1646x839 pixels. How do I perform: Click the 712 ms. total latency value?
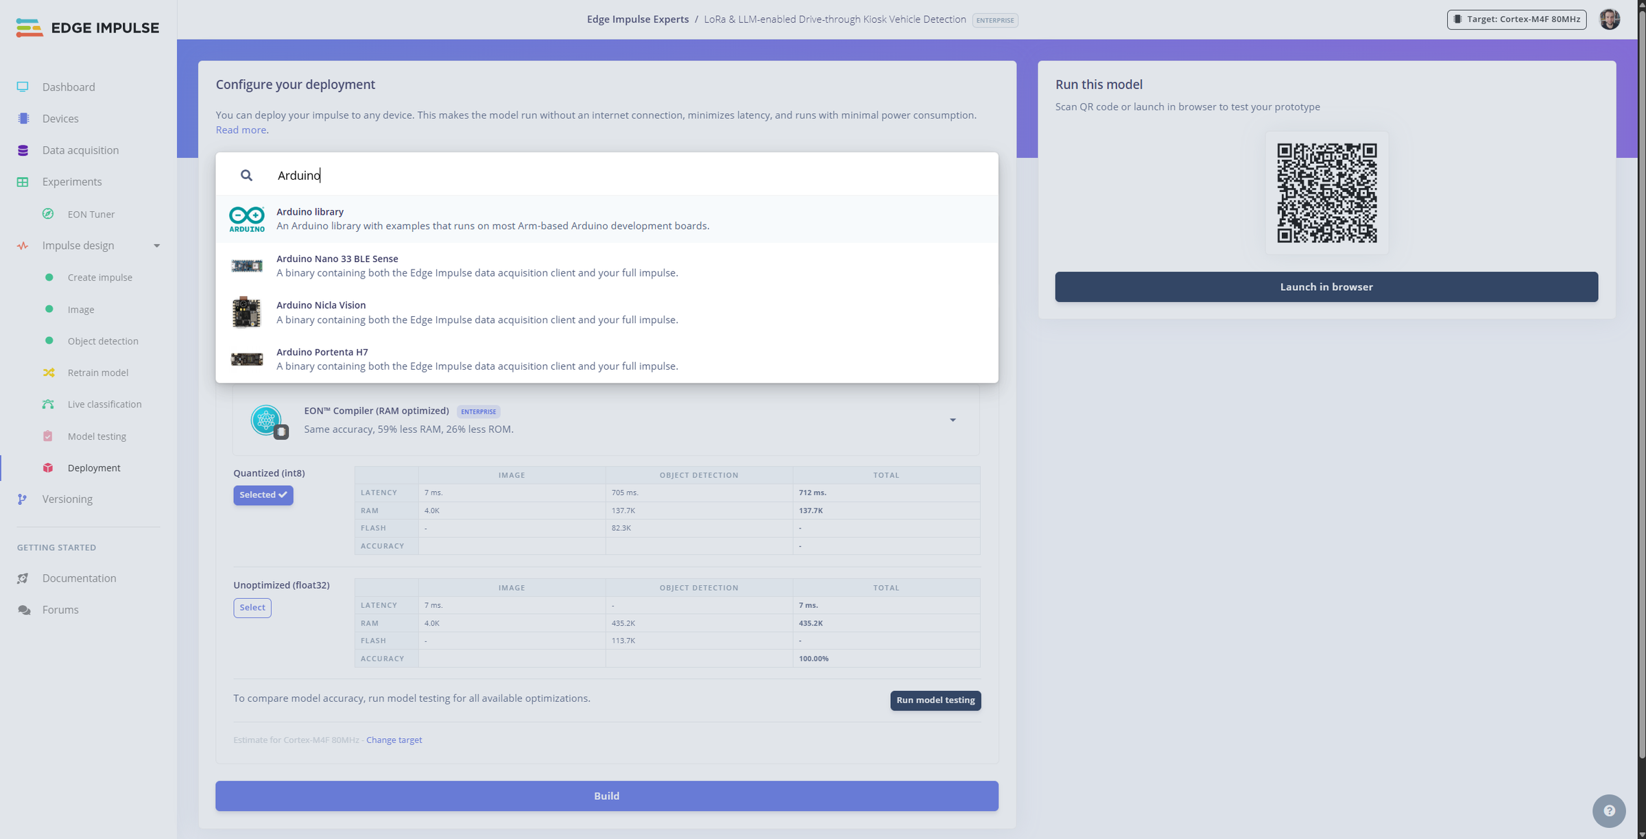(x=813, y=493)
